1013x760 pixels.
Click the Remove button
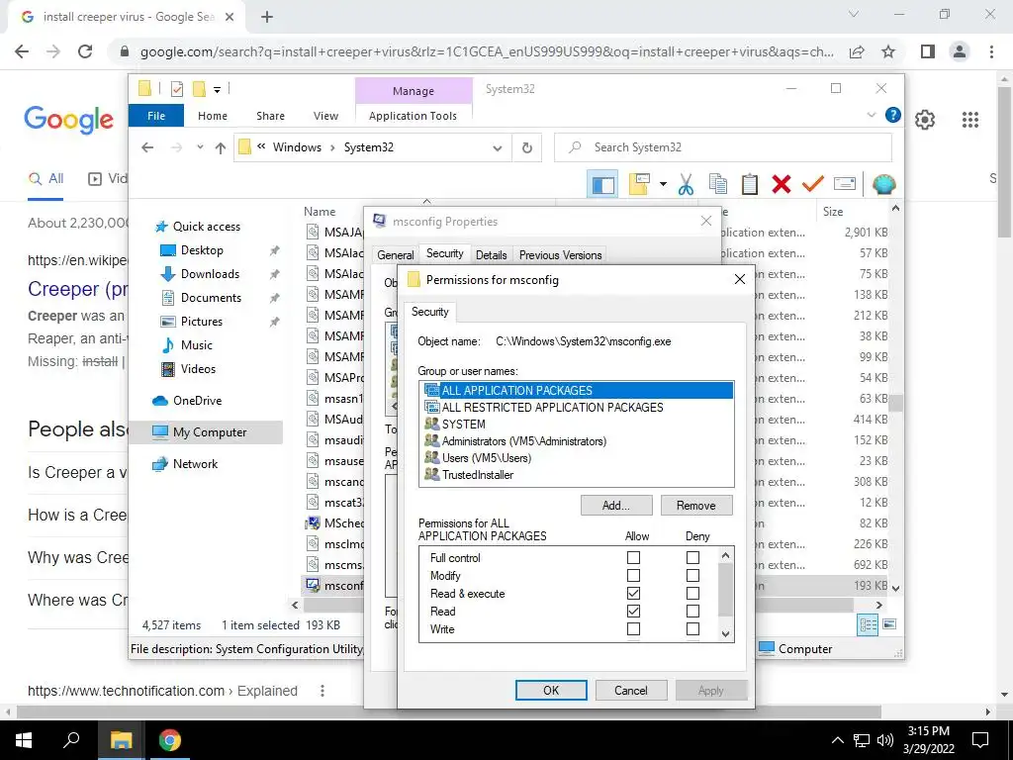pyautogui.click(x=695, y=506)
